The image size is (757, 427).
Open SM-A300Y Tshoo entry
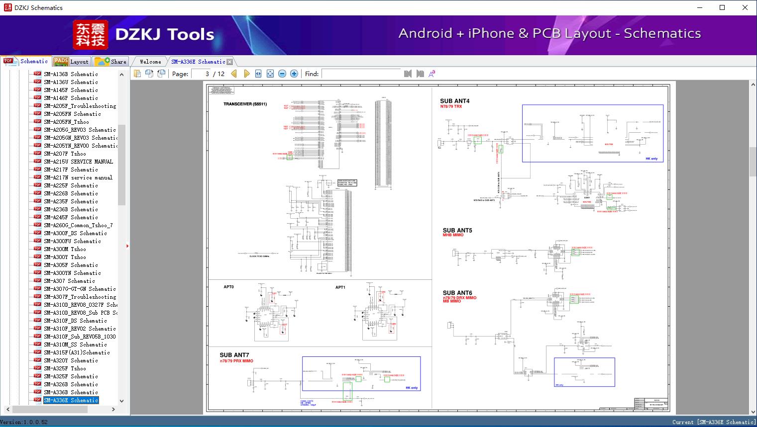pyautogui.click(x=65, y=257)
